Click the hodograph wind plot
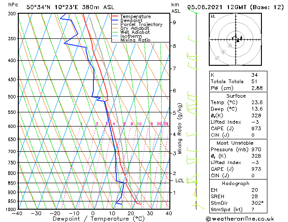288x222 pixels. [235, 39]
